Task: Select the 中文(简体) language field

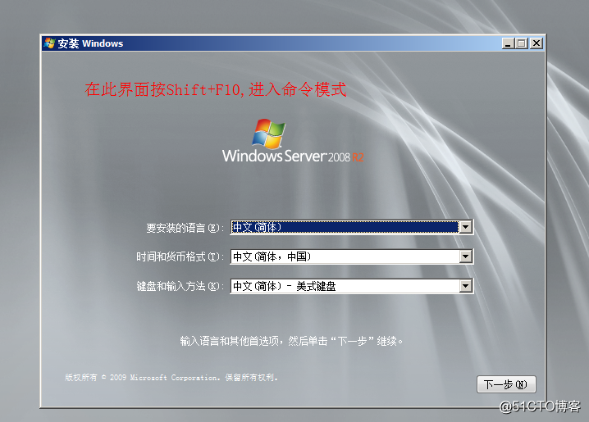Action: click(352, 227)
